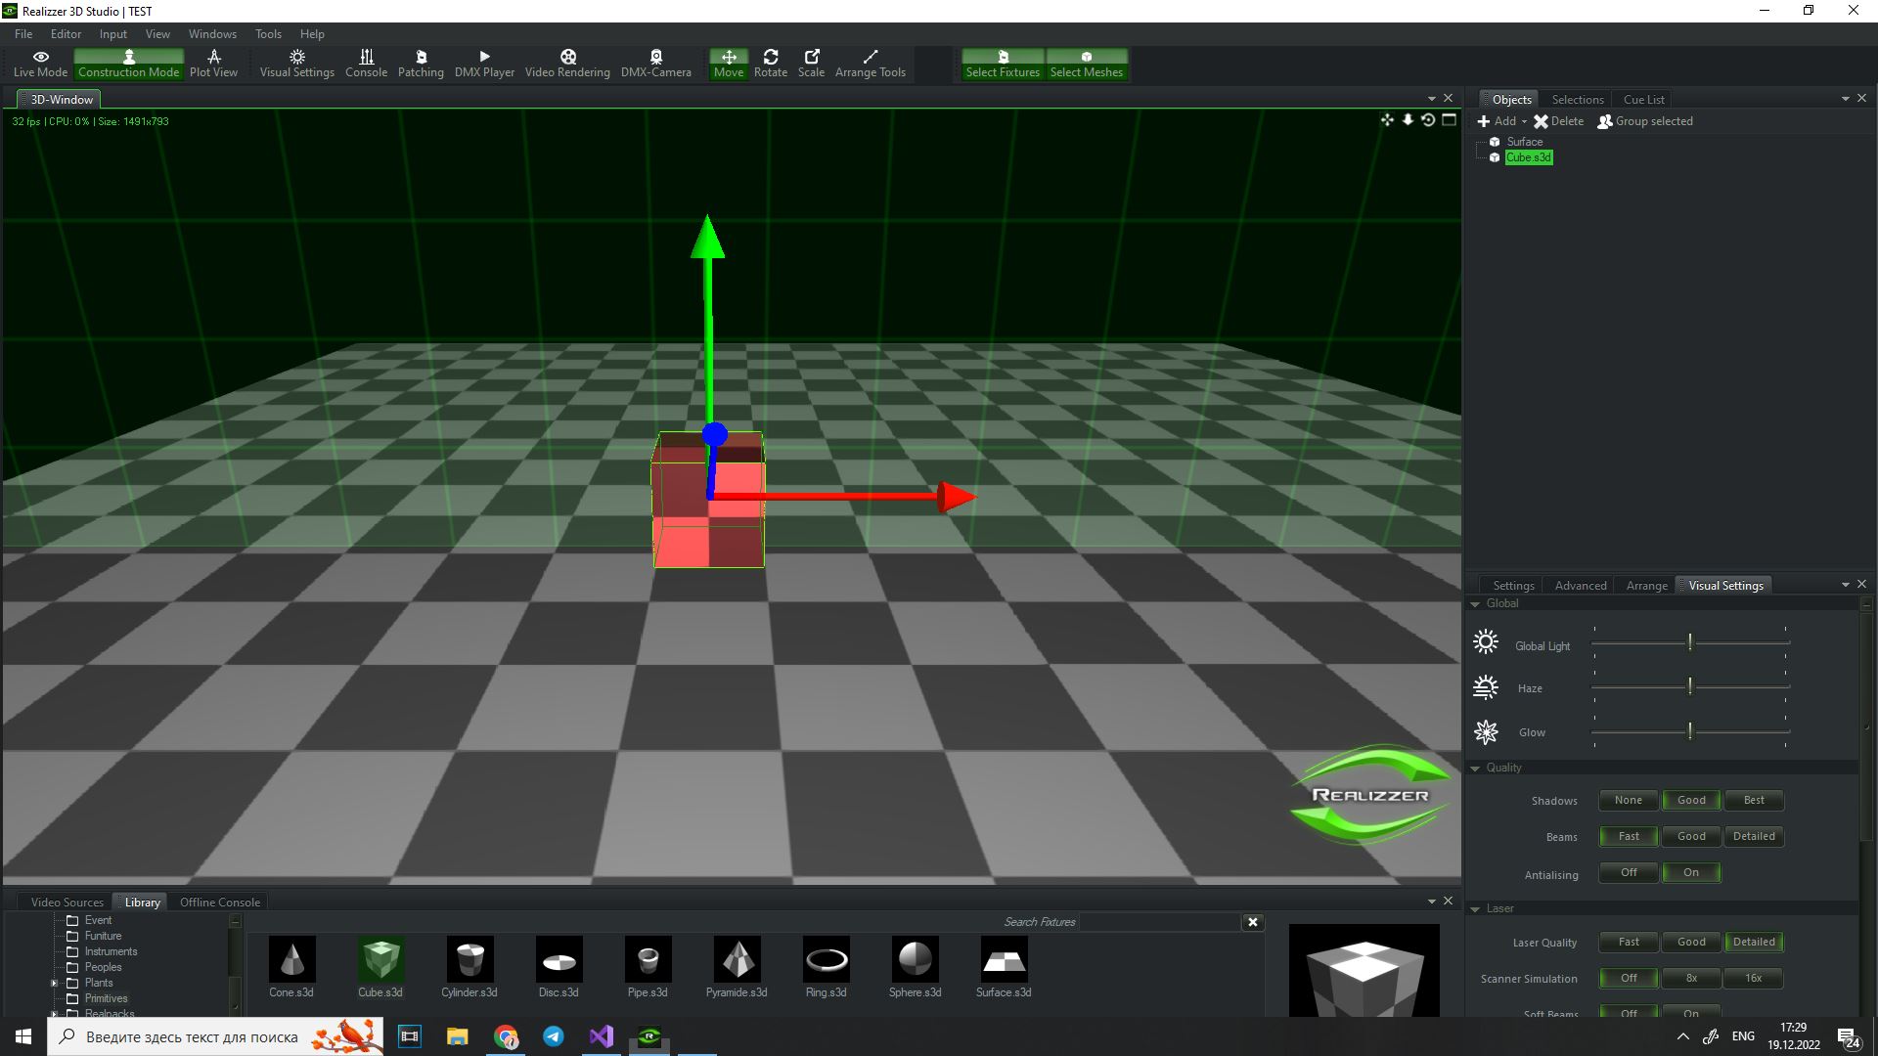Image resolution: width=1878 pixels, height=1056 pixels.
Task: Open the DMX Player
Action: coord(484,64)
